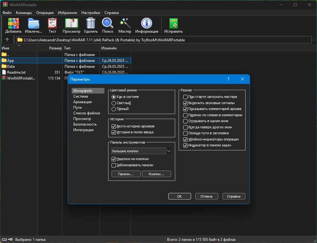Image resolution: width=317 pixels, height=243 pixels.
Task: Open the Информация info icon
Action: [x=146, y=23]
